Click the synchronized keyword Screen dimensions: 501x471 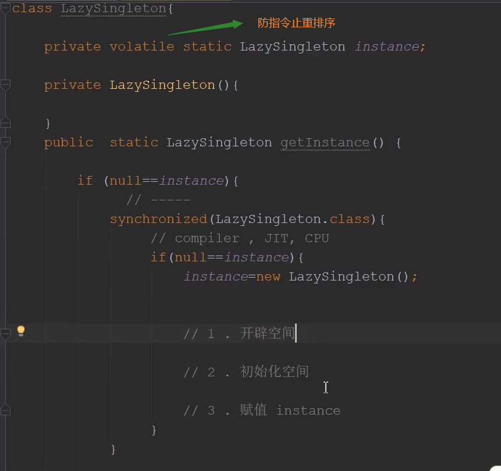click(158, 219)
